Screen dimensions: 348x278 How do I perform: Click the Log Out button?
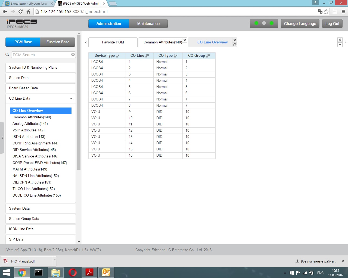click(332, 24)
